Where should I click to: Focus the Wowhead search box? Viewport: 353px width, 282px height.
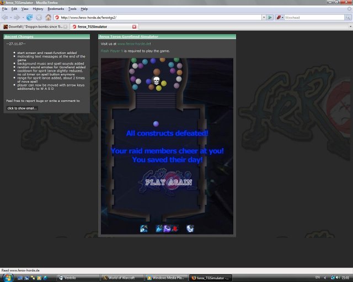[x=314, y=17]
